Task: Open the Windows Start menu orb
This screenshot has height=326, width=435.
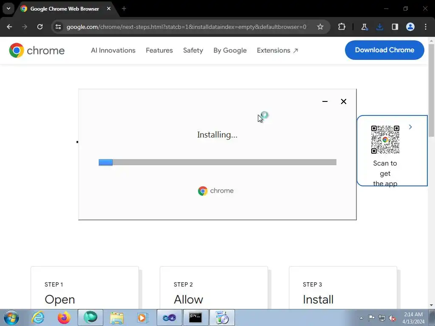Action: point(11,318)
